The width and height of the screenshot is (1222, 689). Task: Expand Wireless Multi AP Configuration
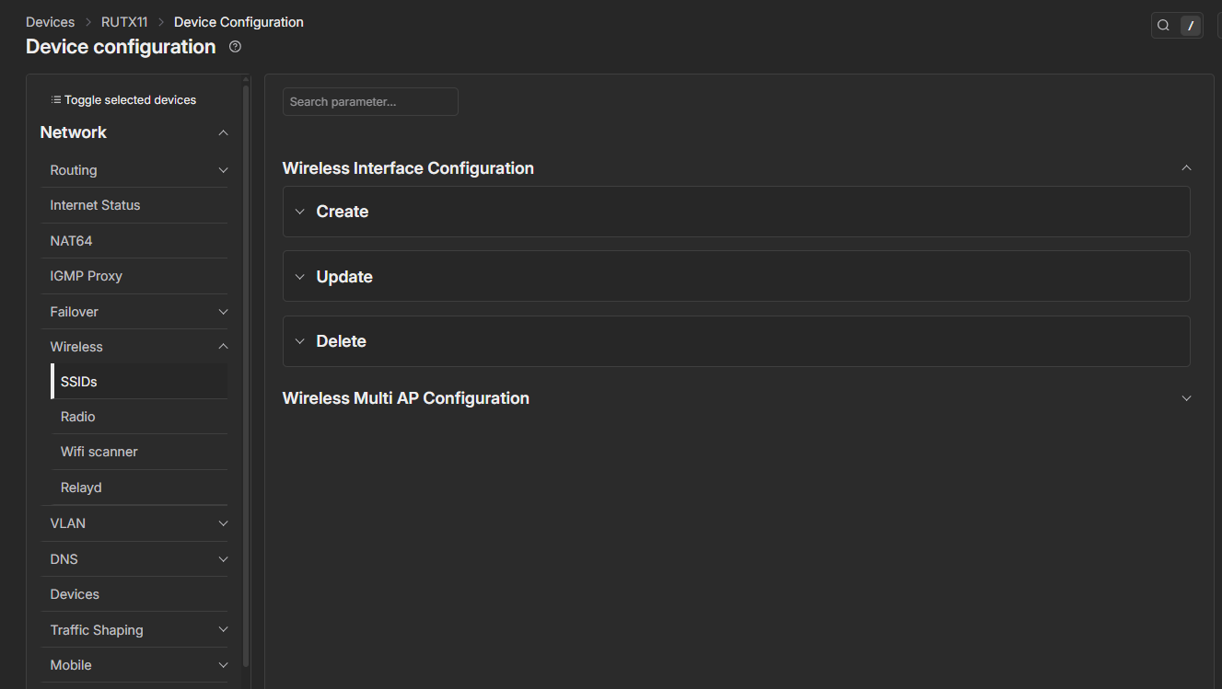tap(1186, 398)
